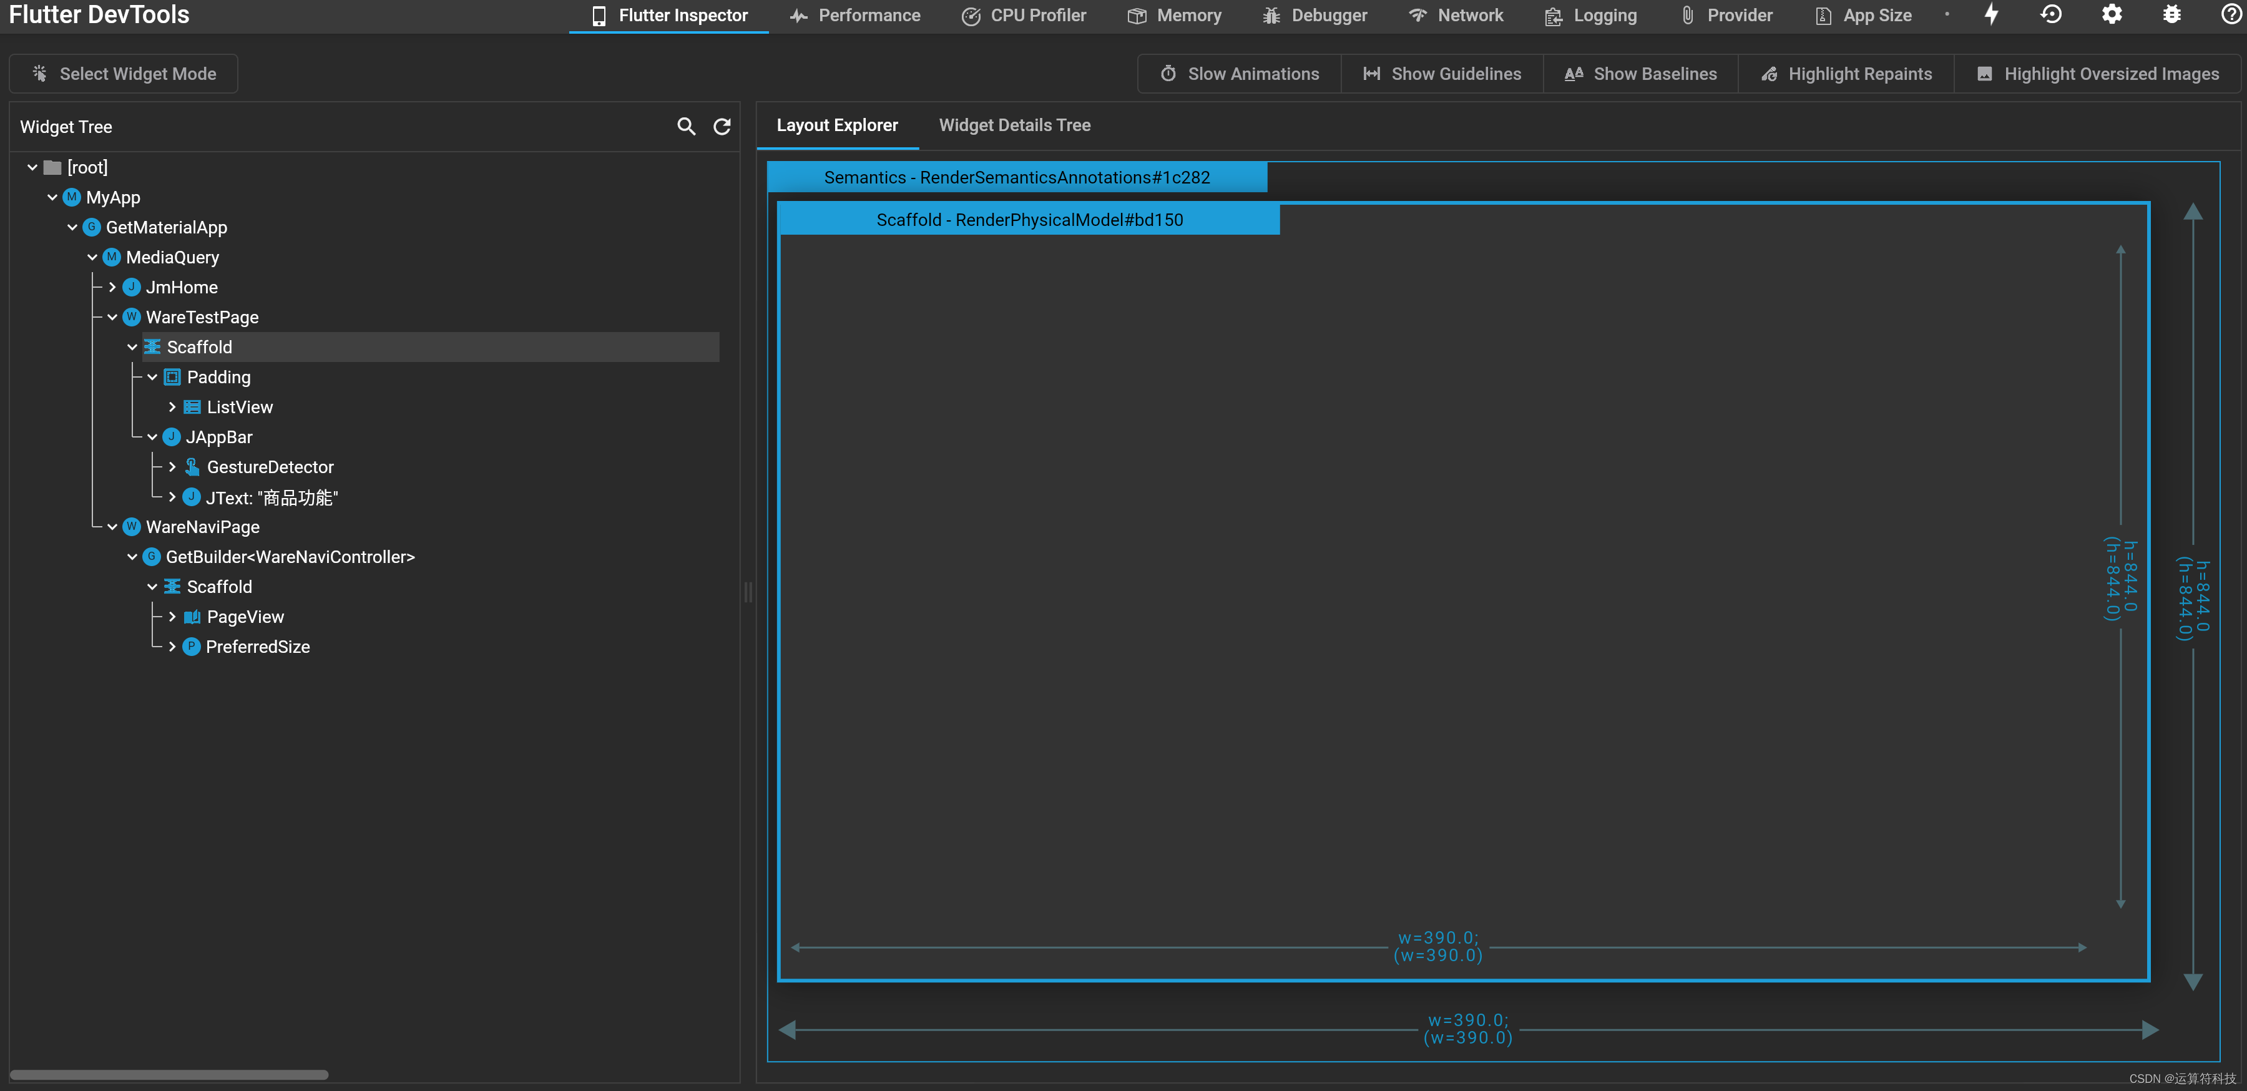
Task: Toggle Select Widget Mode
Action: click(124, 74)
